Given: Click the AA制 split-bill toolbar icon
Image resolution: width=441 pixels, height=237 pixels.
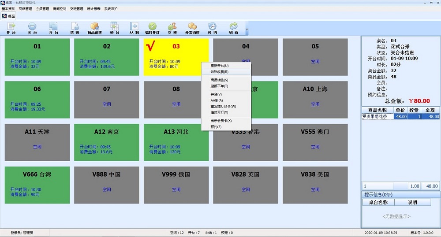Looking at the screenshot, I should [134, 28].
